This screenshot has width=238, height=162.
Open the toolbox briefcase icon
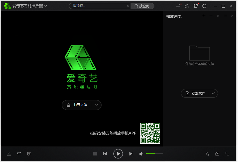click(x=217, y=154)
